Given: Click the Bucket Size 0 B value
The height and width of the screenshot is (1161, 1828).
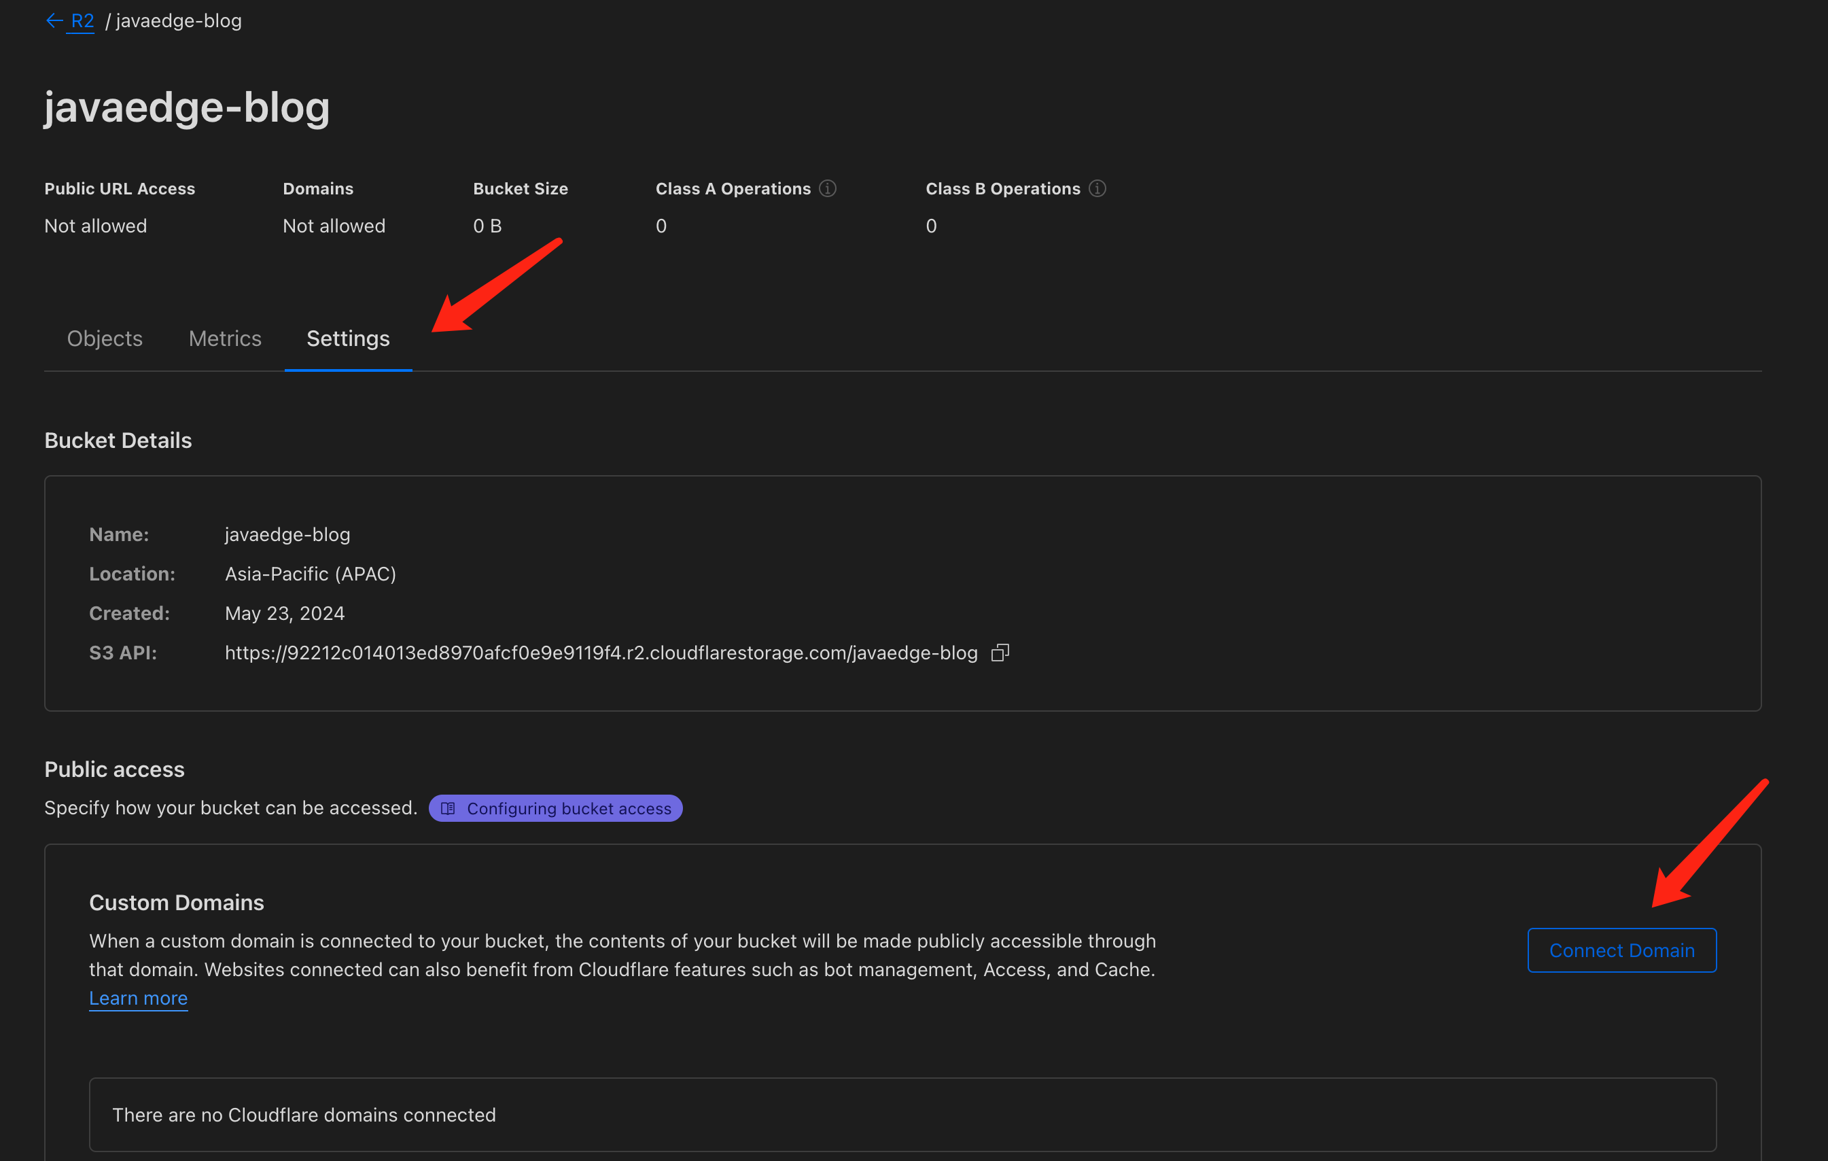Looking at the screenshot, I should point(487,226).
